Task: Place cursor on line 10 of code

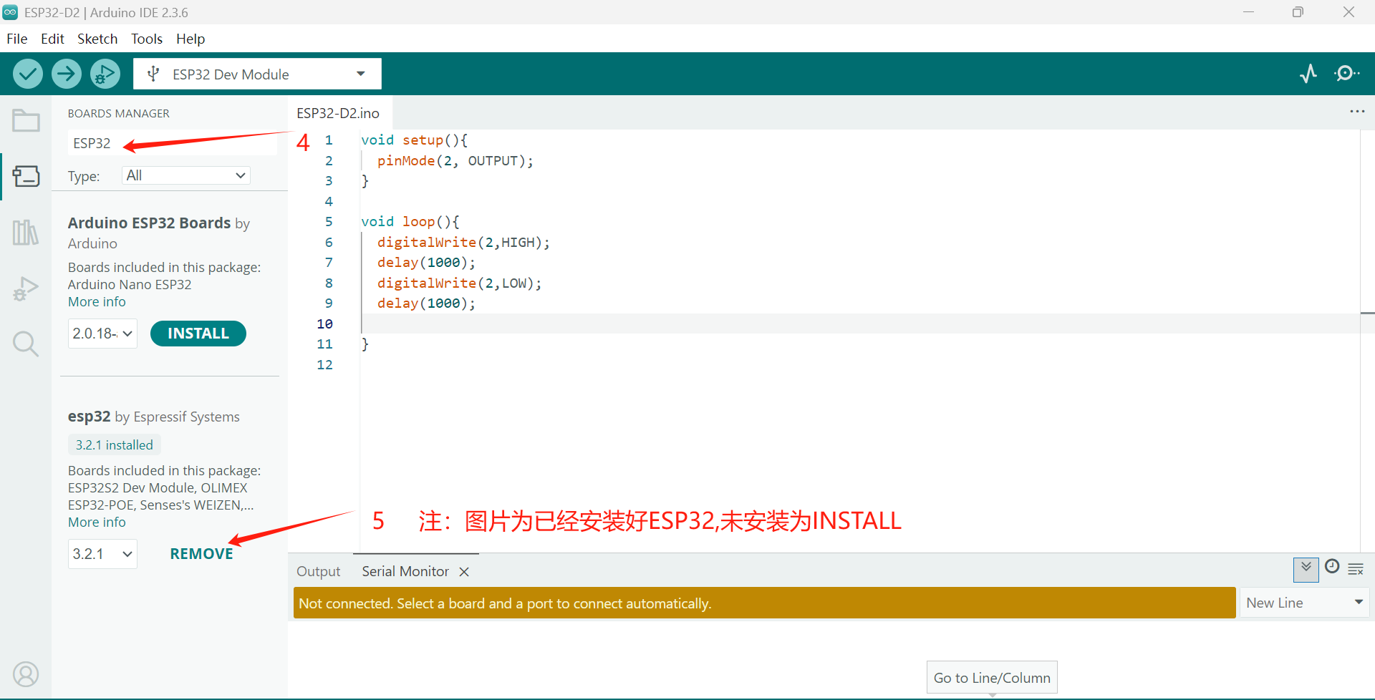Action: (x=859, y=324)
